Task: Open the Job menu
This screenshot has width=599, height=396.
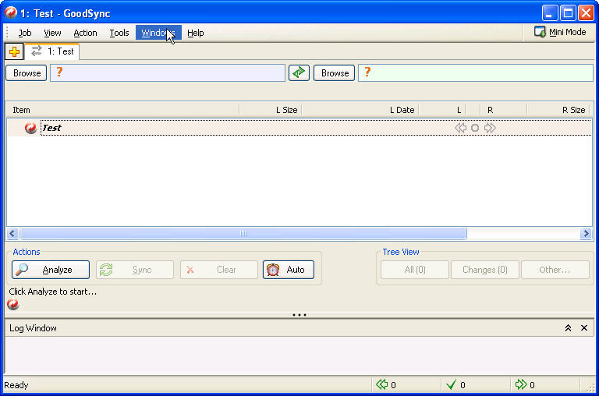Action: pos(25,33)
